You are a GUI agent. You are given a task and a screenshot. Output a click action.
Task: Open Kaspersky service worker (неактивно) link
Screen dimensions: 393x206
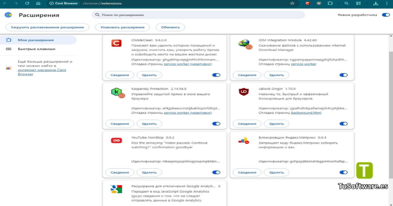click(188, 113)
